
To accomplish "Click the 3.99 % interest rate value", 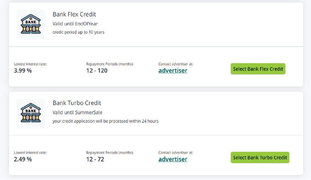I will coord(23,70).
